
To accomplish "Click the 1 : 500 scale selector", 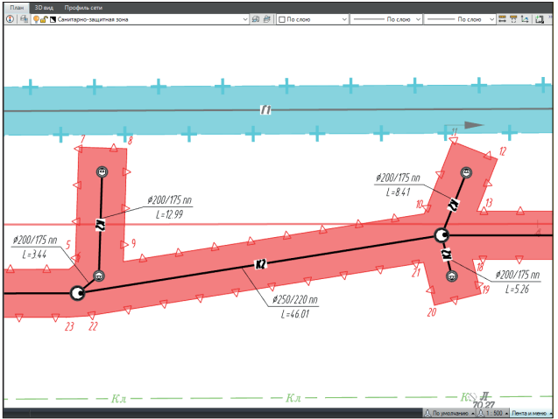I will click(493, 413).
